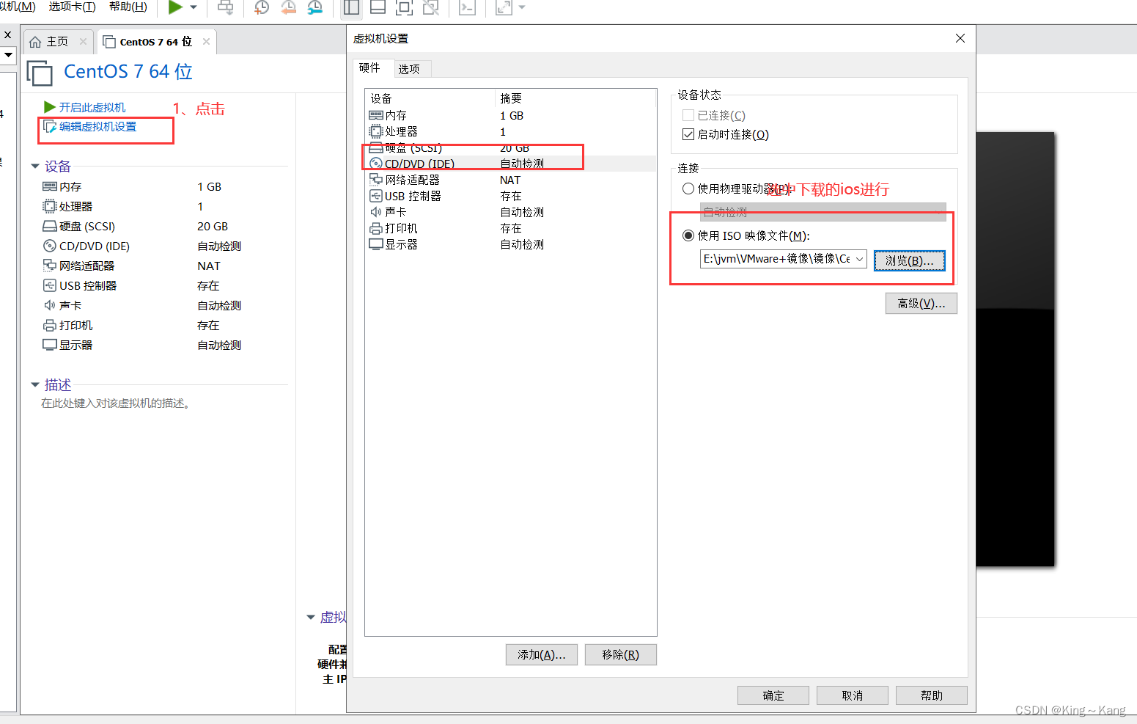Choose 使用物理驱动器 radio button
The image size is (1137, 724).
point(688,189)
